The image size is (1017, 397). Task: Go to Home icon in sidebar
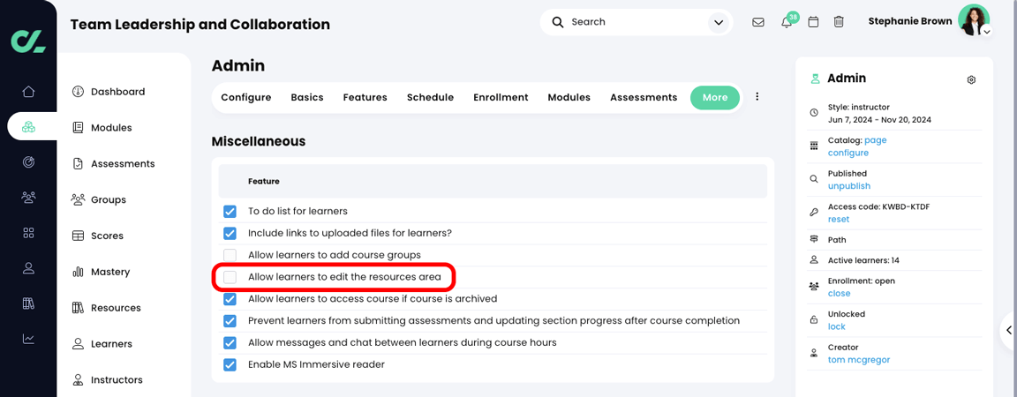[x=28, y=92]
